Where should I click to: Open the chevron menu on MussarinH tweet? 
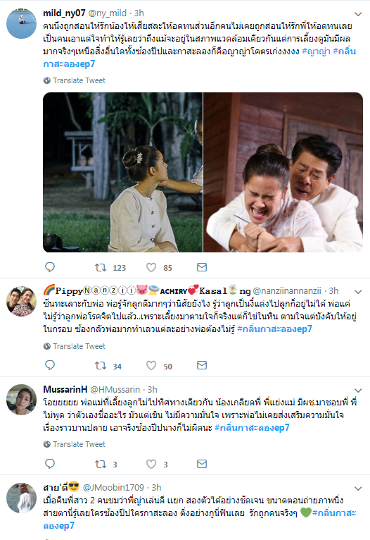pos(358,391)
